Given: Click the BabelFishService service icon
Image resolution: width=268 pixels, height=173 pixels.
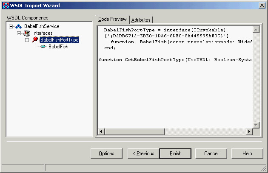Looking at the screenshot, I should click(19, 26).
